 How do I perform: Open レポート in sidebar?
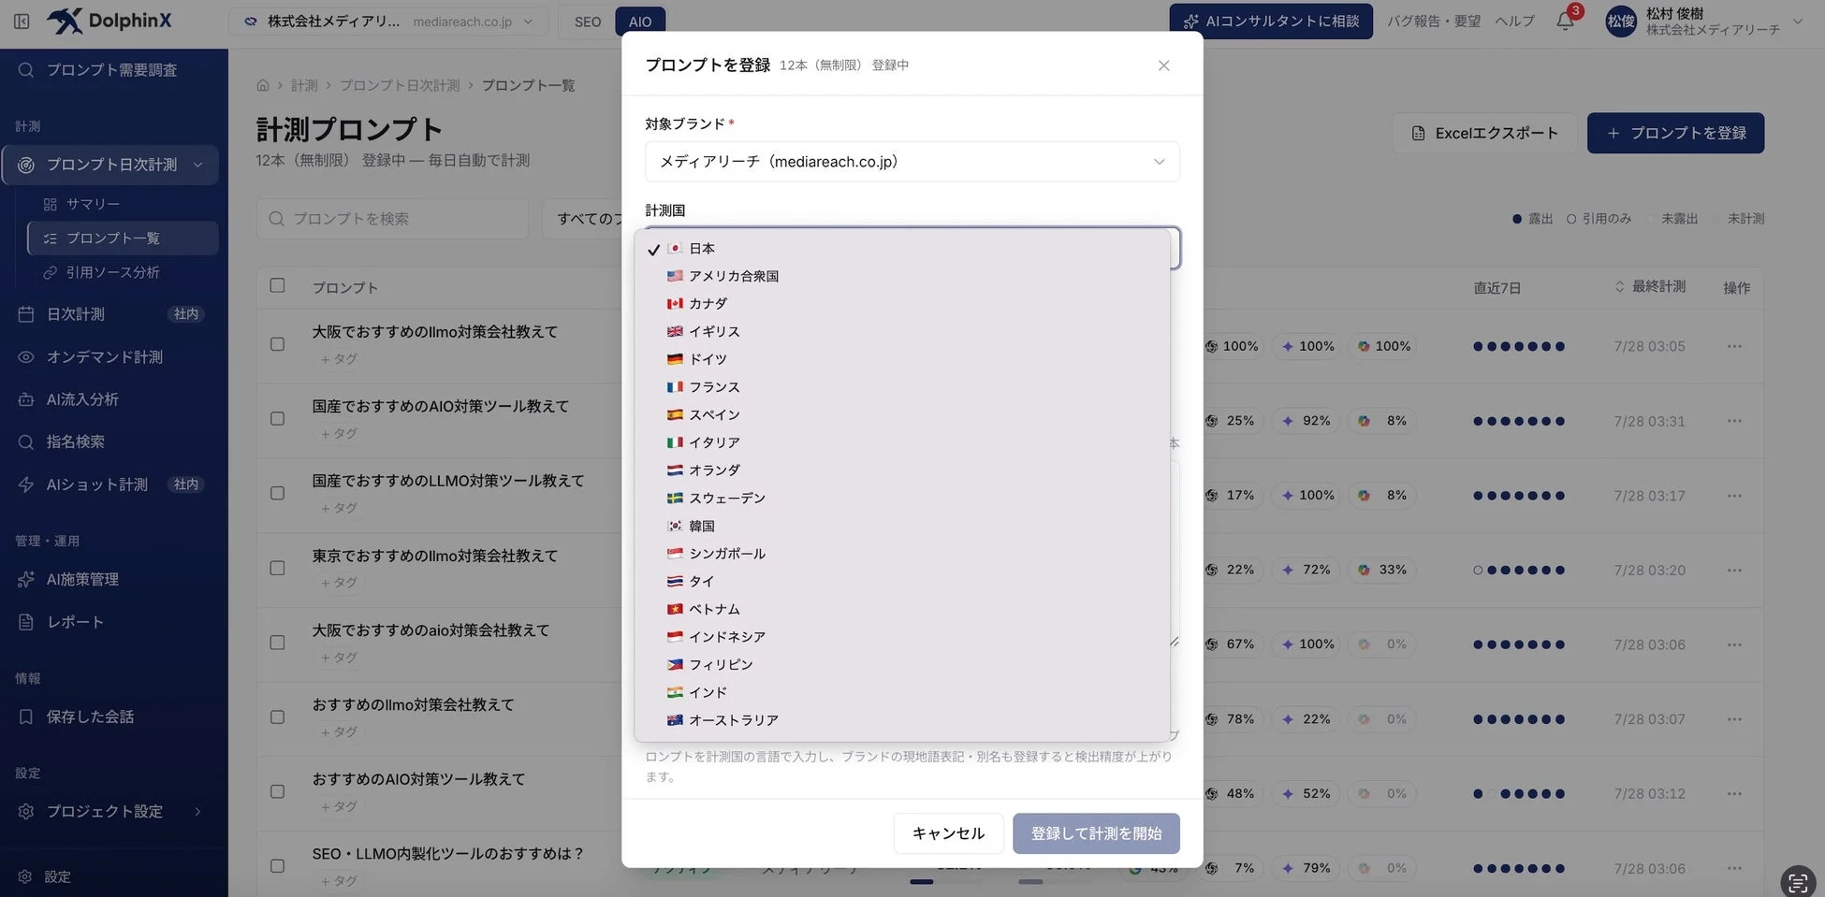point(75,622)
